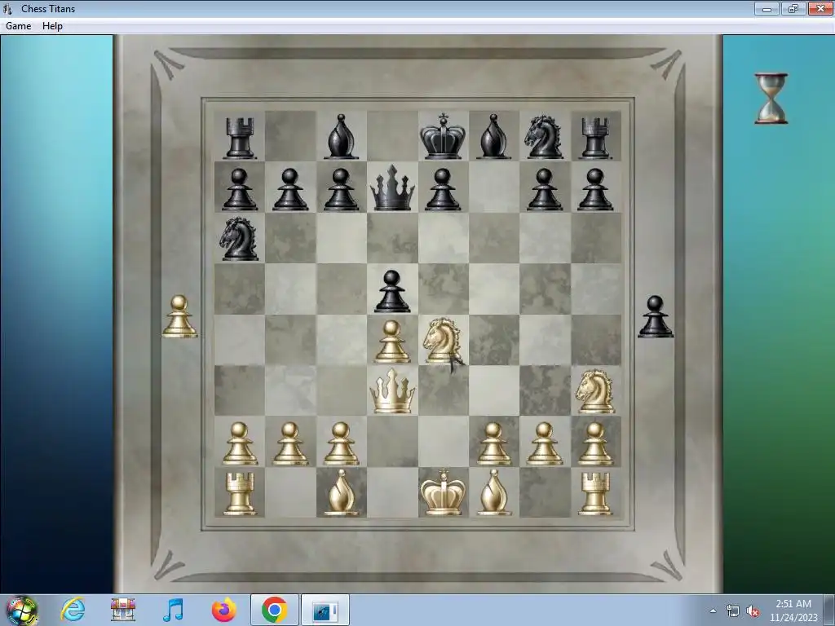Screen dimensions: 835x626
Task: Click the empty f7 square between black pawns
Action: click(493, 187)
